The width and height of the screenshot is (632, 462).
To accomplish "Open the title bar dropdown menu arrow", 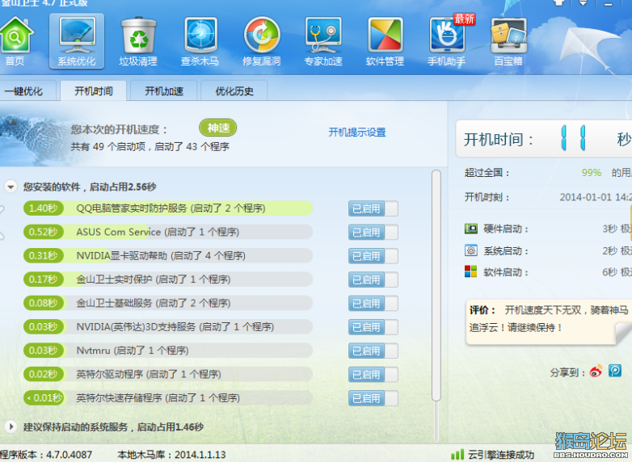I will tap(584, 2).
